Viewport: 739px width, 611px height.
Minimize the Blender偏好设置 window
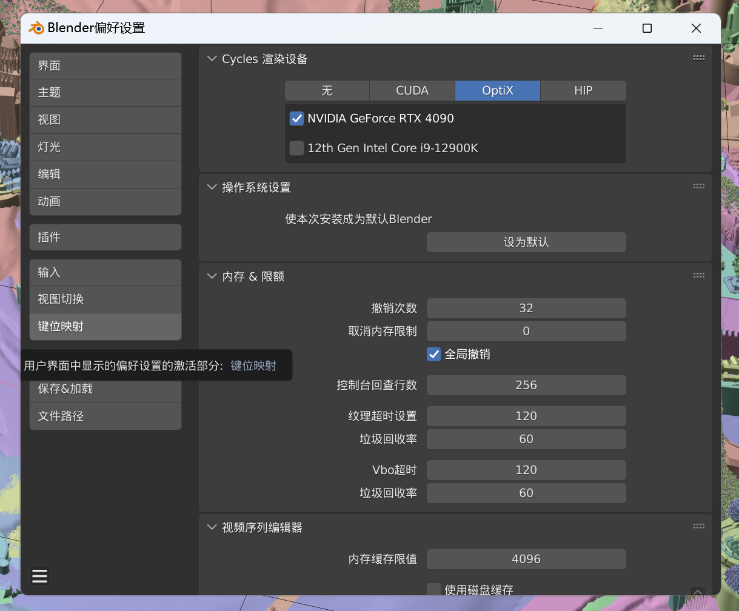(x=599, y=28)
